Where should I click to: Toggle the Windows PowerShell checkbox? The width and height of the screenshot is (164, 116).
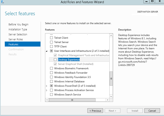click(x=51, y=86)
